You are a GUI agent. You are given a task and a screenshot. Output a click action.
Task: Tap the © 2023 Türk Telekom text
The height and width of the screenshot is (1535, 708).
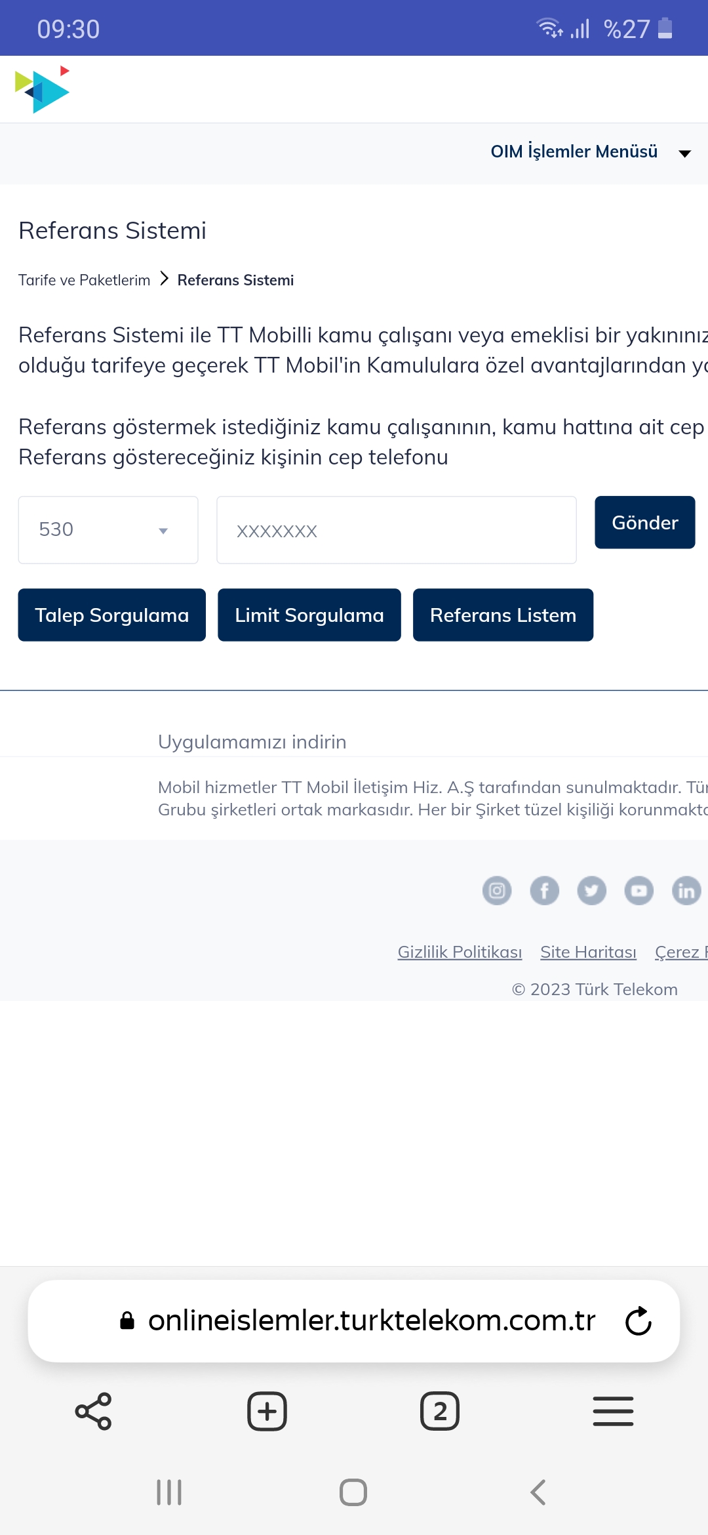595,989
